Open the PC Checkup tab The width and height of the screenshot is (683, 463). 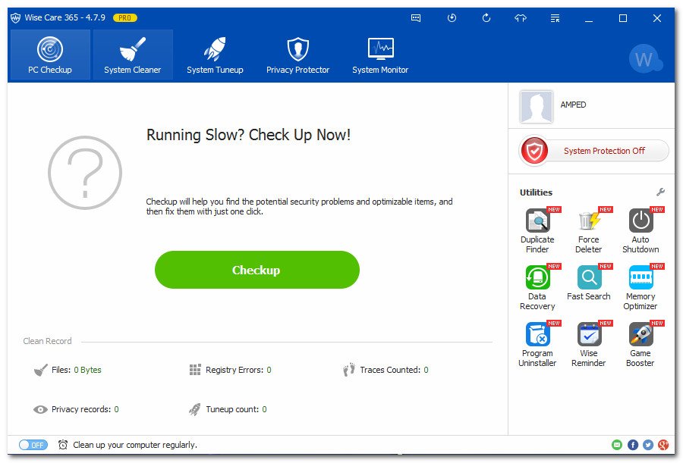coord(50,55)
